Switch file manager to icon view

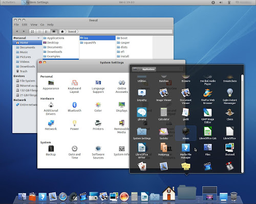point(32,32)
